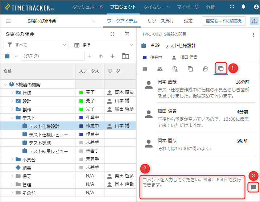Click the [PRJ-002] S機器の開発 breadcrumb
This screenshot has width=260, height=202.
click(x=165, y=34)
